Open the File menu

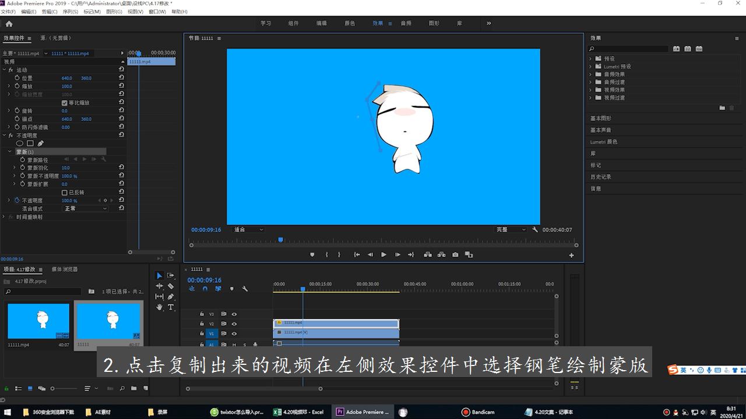[x=8, y=12]
